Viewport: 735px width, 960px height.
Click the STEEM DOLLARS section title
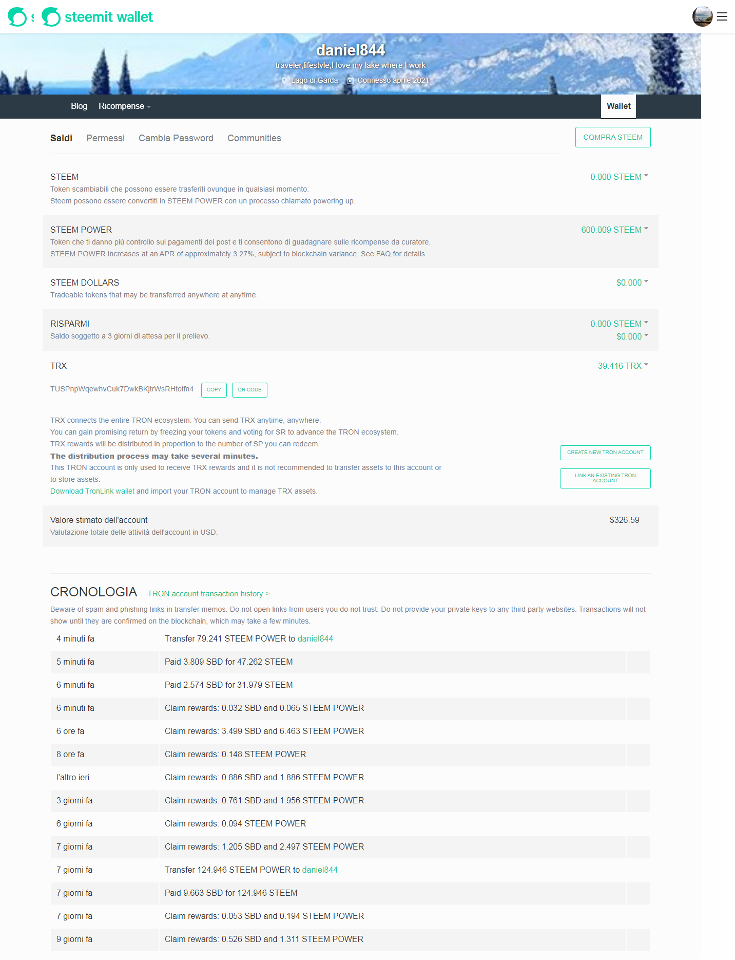point(85,283)
